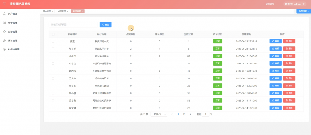The image size is (311, 135).
Task: Expand the 管理员 admin dropdown
Action: pos(294,4)
